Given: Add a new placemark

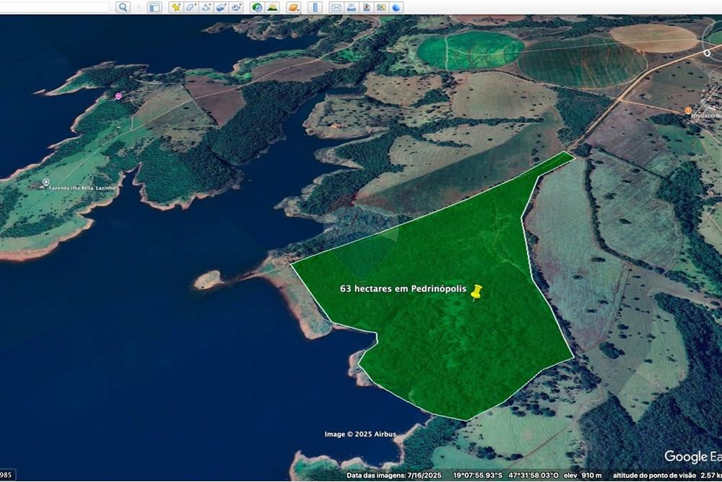Looking at the screenshot, I should (175, 7).
